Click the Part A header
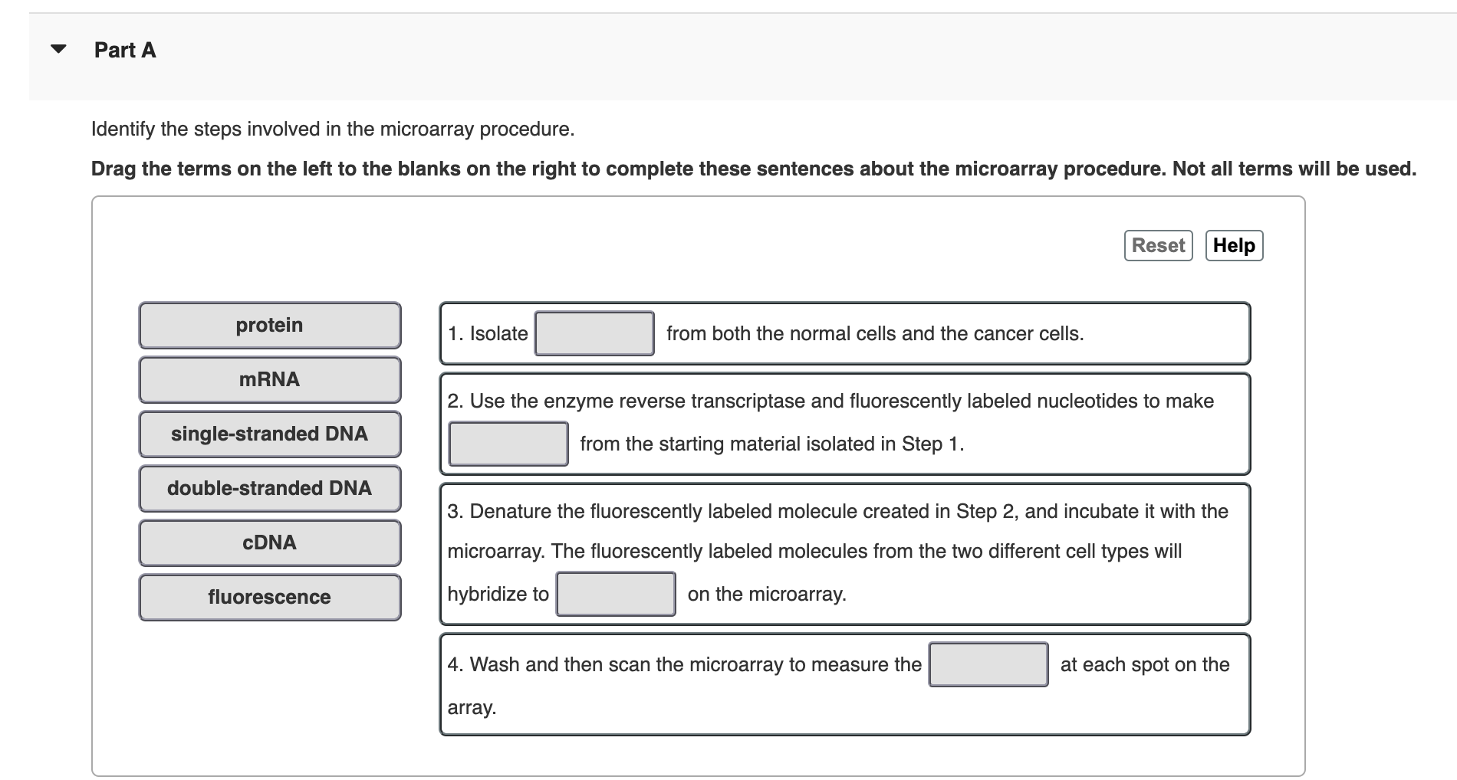 point(123,51)
